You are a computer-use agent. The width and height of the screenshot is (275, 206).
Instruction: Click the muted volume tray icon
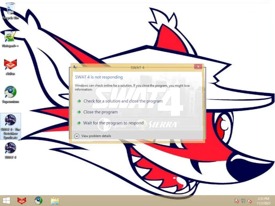(x=250, y=201)
